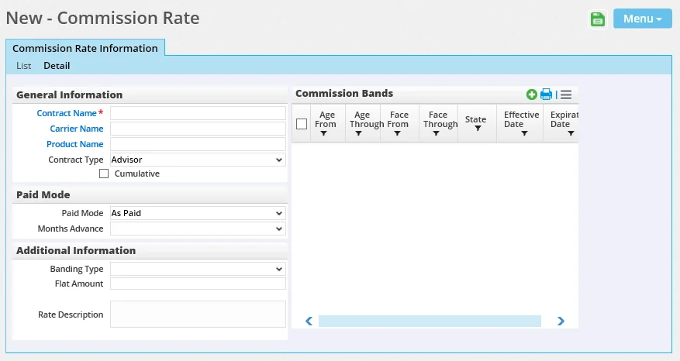Focus the Product Name input field
The width and height of the screenshot is (680, 361).
(198, 144)
